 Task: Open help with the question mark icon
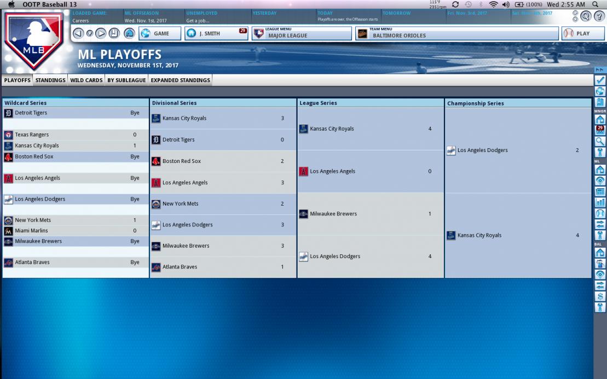click(x=599, y=16)
